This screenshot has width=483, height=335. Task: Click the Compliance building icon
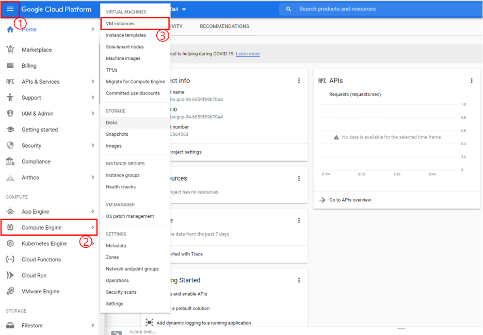point(10,161)
